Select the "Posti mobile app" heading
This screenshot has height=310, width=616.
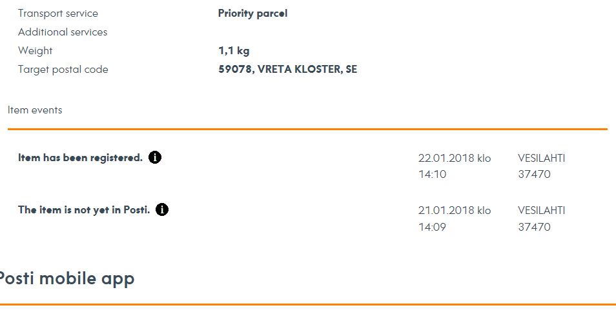click(66, 279)
